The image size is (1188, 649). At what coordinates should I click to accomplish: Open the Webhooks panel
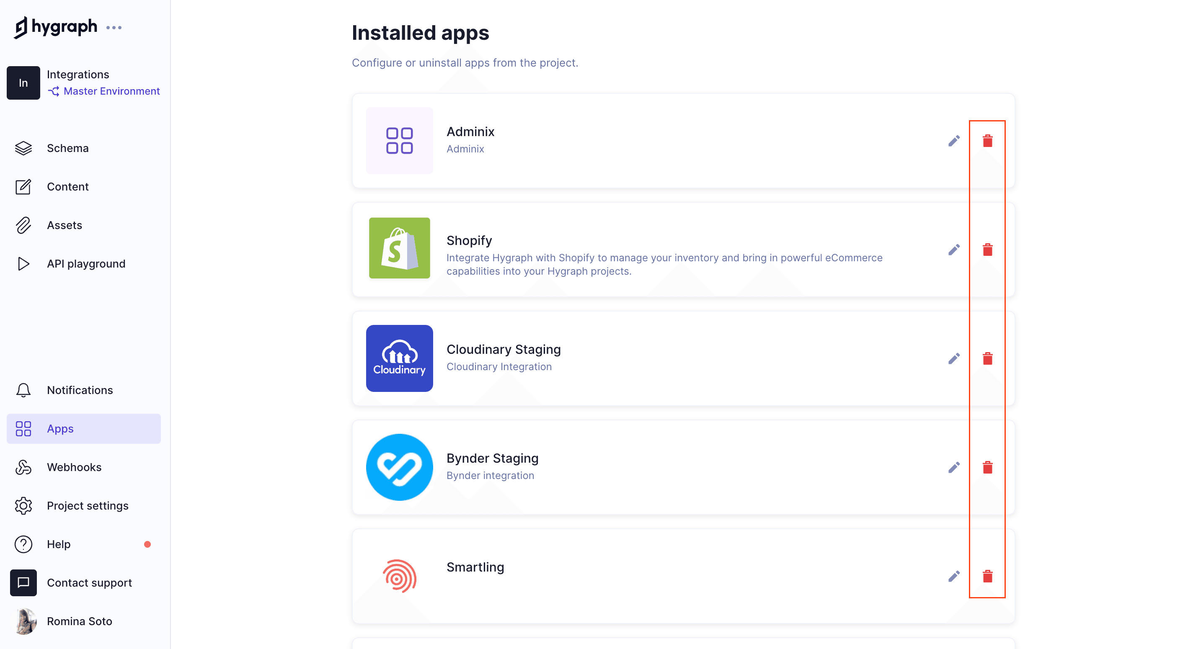74,467
